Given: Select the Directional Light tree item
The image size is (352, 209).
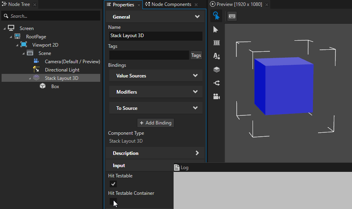Looking at the screenshot, I should 62,70.
